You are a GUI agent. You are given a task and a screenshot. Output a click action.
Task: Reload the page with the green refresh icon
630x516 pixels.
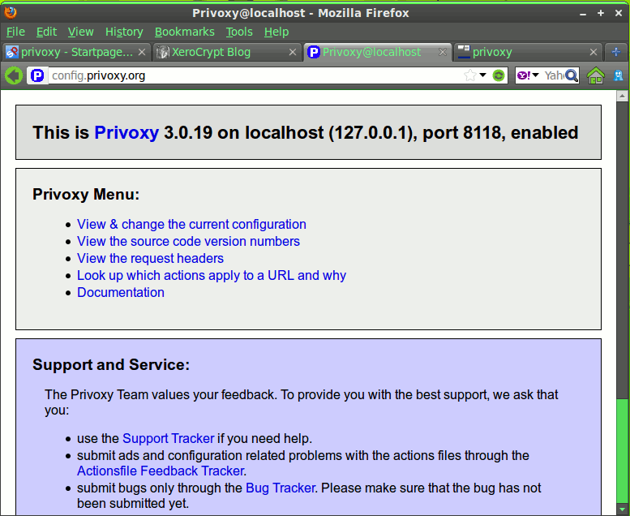coord(499,75)
